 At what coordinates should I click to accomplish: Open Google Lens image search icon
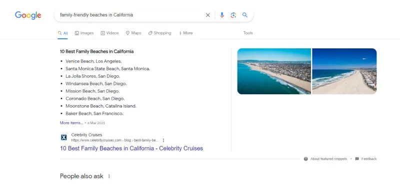[x=233, y=15]
